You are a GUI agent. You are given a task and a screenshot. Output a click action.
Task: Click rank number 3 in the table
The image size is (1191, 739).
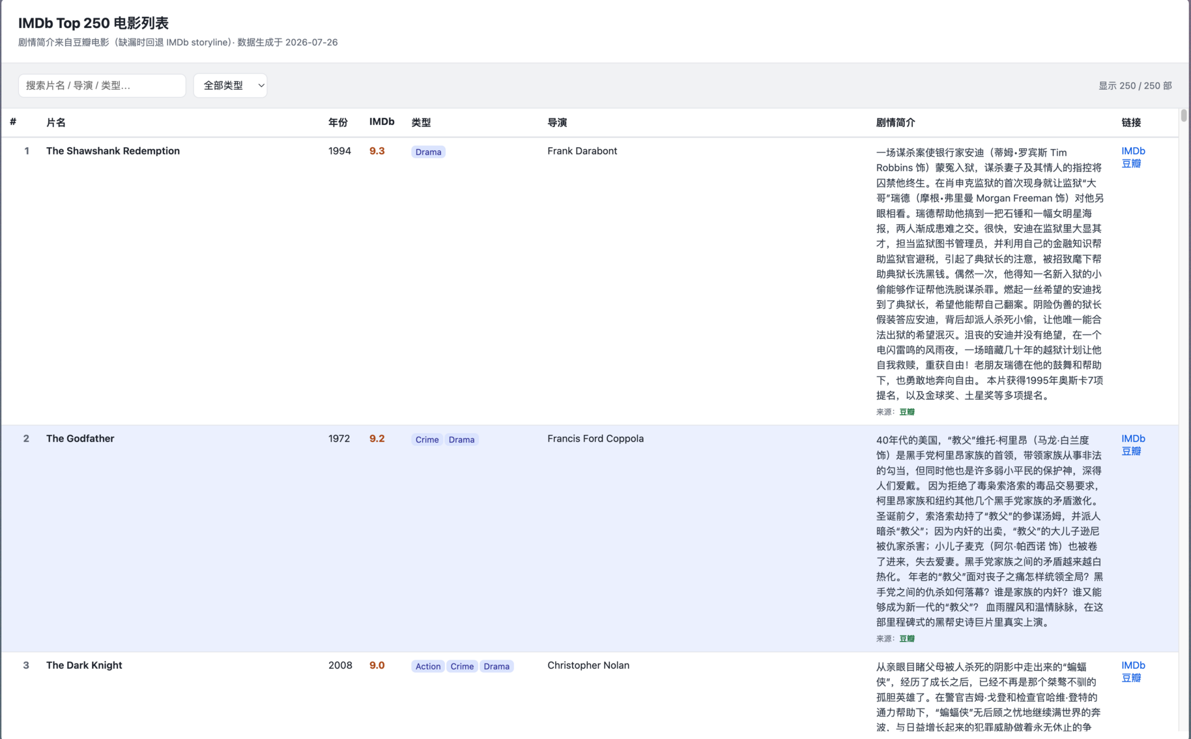[26, 665]
